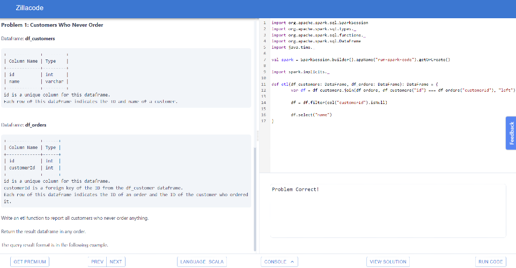Go to previous problem with PREV
Screen dimensions: 516x268
(x=97, y=262)
